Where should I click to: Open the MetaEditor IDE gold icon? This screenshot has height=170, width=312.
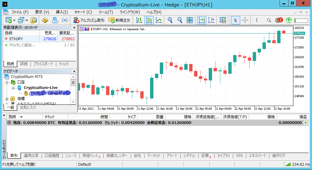[x=45, y=20]
